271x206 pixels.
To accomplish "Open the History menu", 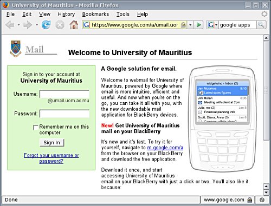I will pos(66,14).
